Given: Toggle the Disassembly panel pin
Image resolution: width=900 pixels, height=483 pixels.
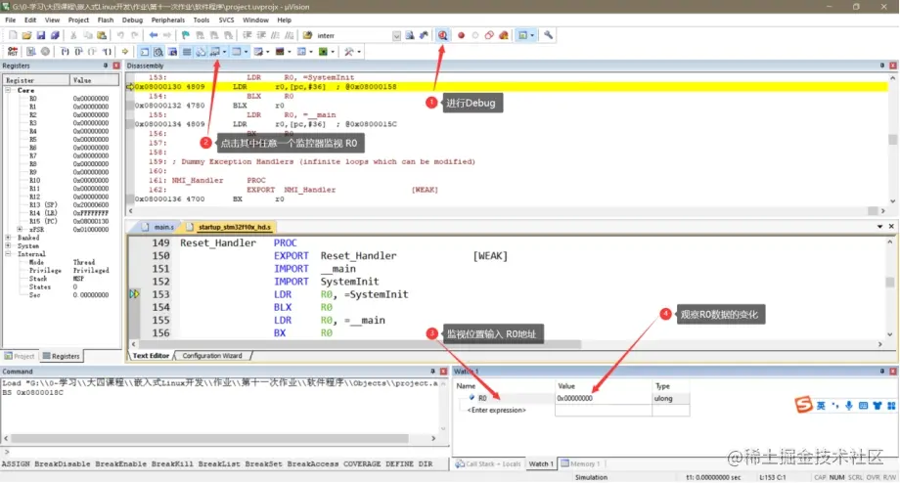Looking at the screenshot, I should pyautogui.click(x=882, y=66).
